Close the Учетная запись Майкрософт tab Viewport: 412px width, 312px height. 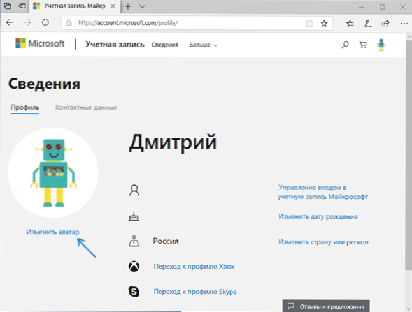coord(113,6)
